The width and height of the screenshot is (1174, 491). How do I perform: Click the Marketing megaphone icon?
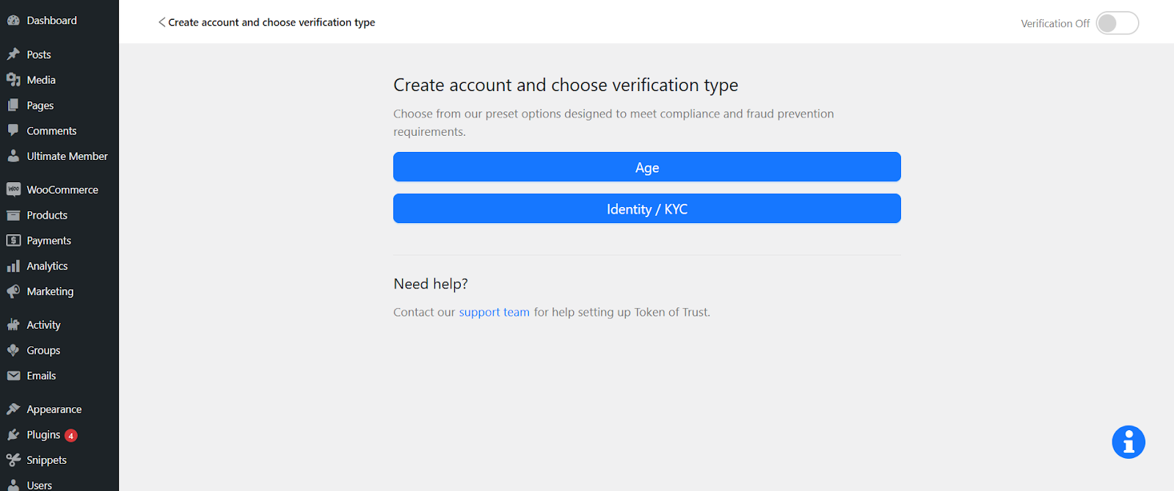click(x=13, y=291)
